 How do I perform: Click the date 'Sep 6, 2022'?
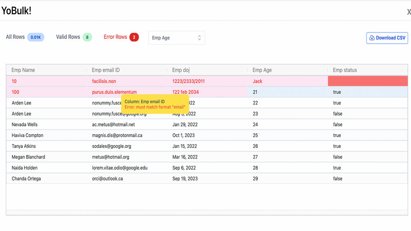coord(184,168)
